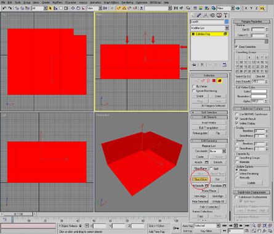Image resolution: width=274 pixels, height=234 pixels.
Task: Click the vertex Illumination swatch
Action: tap(259, 96)
